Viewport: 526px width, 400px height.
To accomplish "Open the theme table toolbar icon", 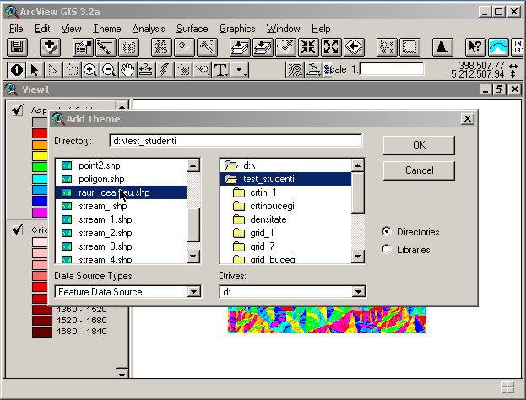I will [128, 47].
